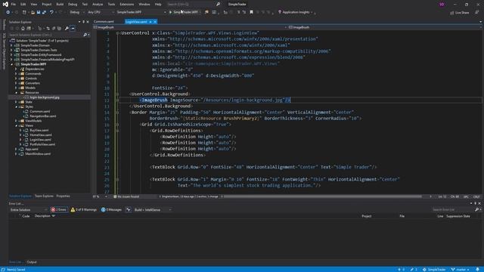Viewport: 484px width, 272px height.
Task: Open the Test menu
Action: 85,5
